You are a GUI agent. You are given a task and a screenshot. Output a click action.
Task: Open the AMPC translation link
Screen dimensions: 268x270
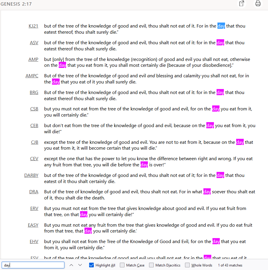click(x=32, y=76)
